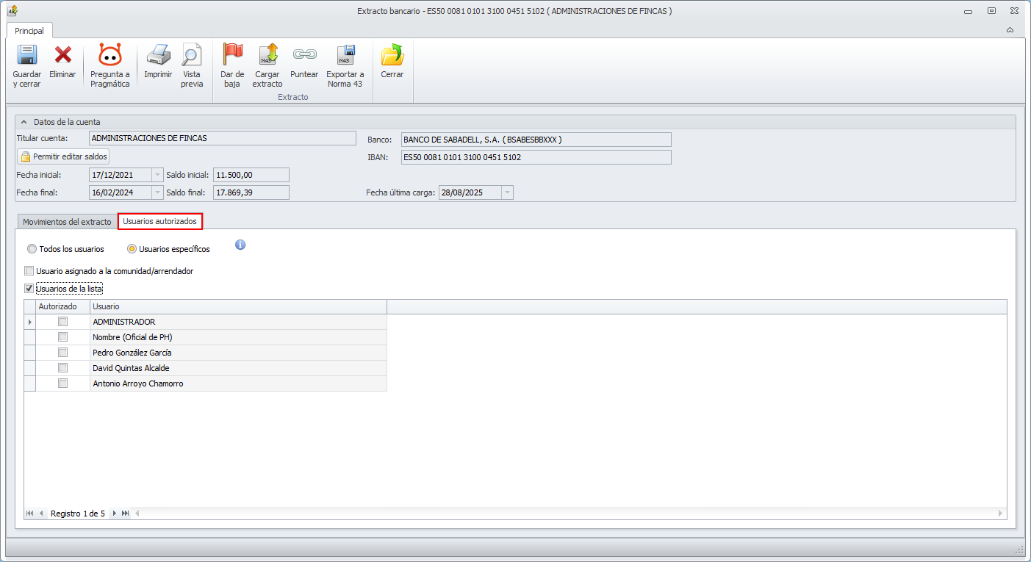Go to next record arrow
Screen dimensions: 1031x562
coord(114,514)
